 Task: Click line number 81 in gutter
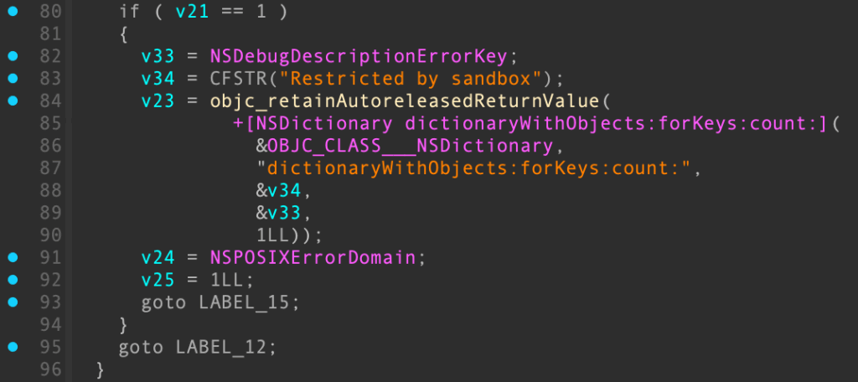point(50,34)
